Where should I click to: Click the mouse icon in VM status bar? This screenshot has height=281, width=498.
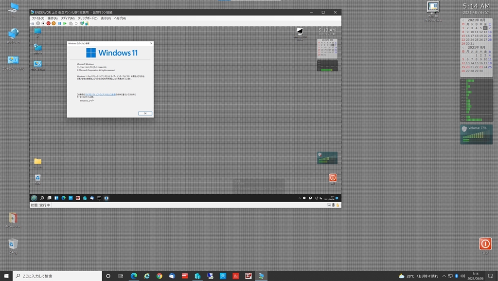click(333, 206)
